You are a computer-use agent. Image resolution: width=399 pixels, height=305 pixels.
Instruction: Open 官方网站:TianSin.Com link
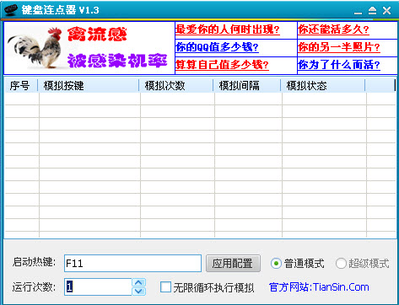[319, 287]
